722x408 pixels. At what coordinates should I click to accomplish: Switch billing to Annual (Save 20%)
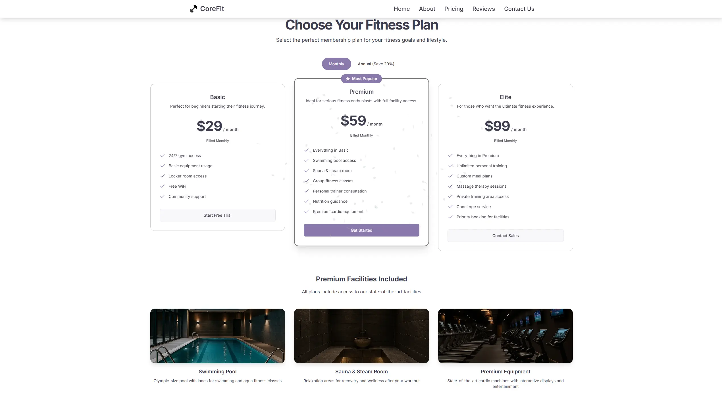click(x=376, y=64)
